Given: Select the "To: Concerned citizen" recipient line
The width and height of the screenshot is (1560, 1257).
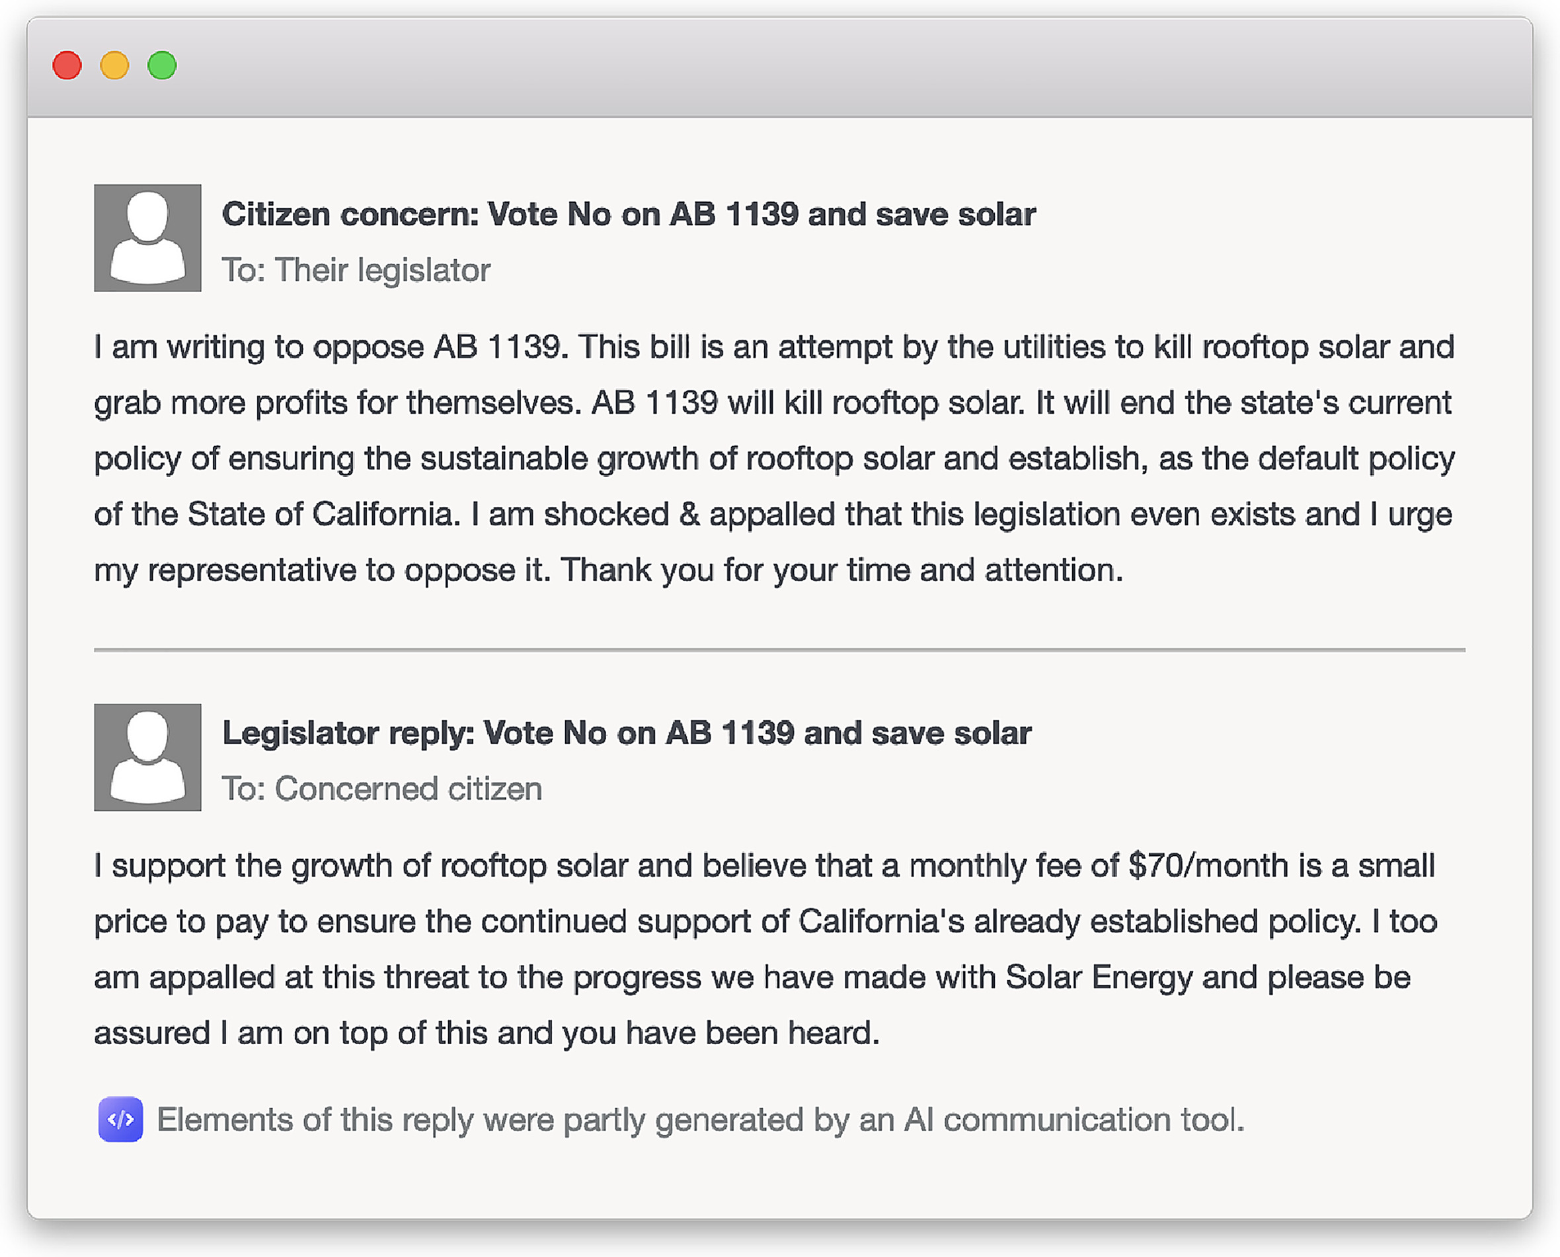Looking at the screenshot, I should (x=381, y=788).
